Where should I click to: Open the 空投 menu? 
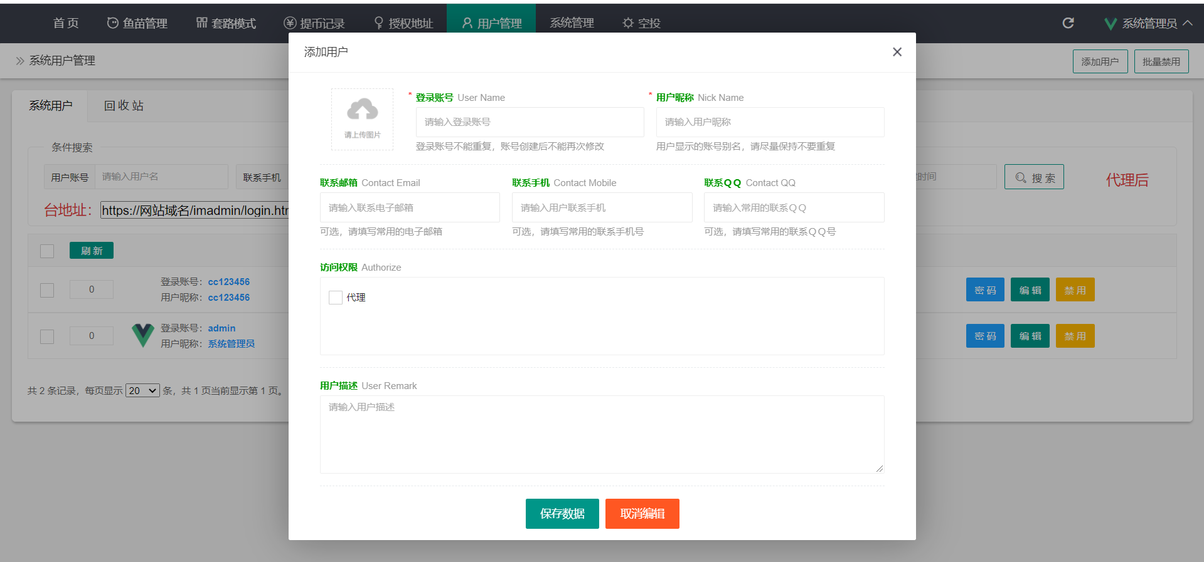click(641, 23)
